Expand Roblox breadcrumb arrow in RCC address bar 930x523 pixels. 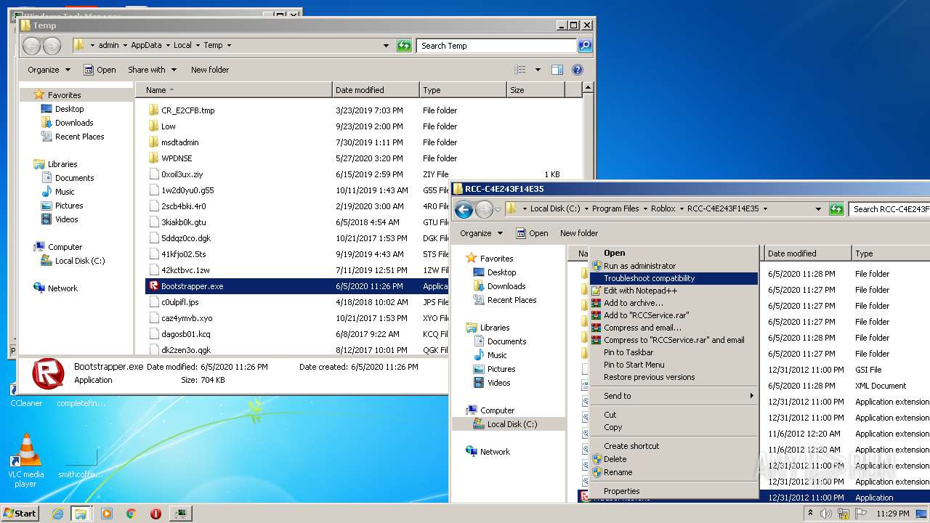click(x=681, y=209)
